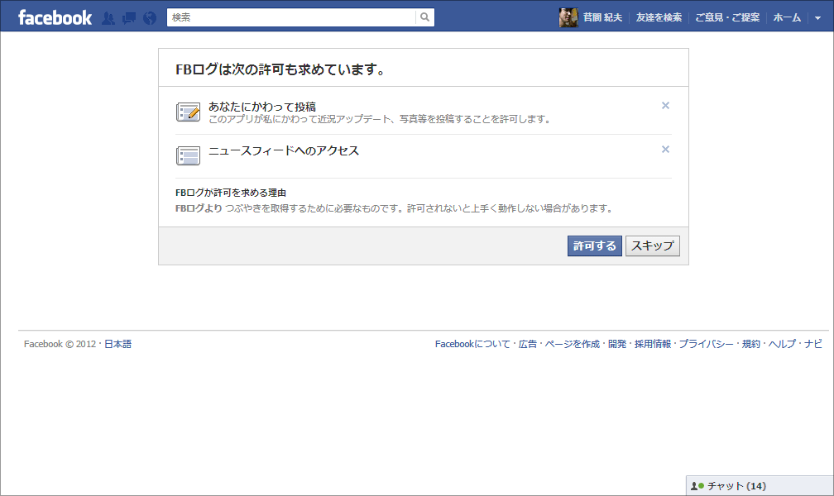The image size is (834, 496).
Task: Open notifications globe icon
Action: pos(150,18)
